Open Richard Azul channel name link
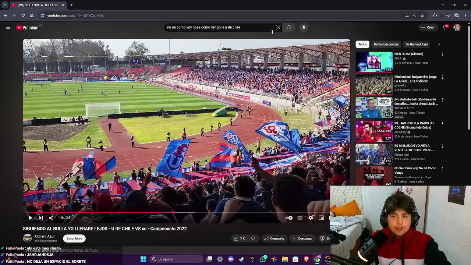Viewport: 471px width, 265px height. (44, 236)
